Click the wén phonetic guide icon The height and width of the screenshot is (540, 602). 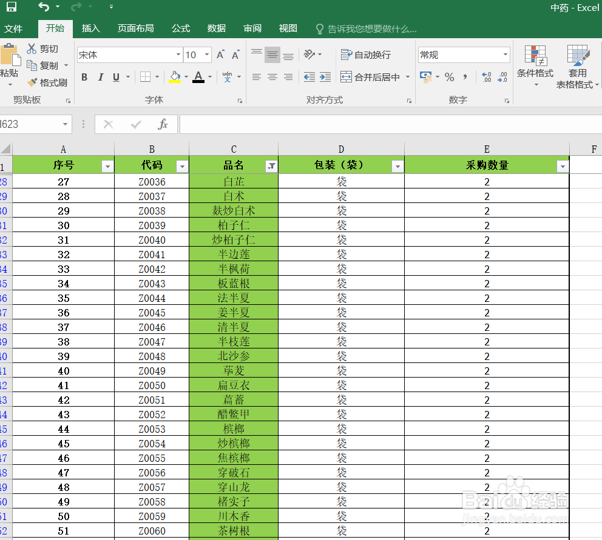[228, 77]
